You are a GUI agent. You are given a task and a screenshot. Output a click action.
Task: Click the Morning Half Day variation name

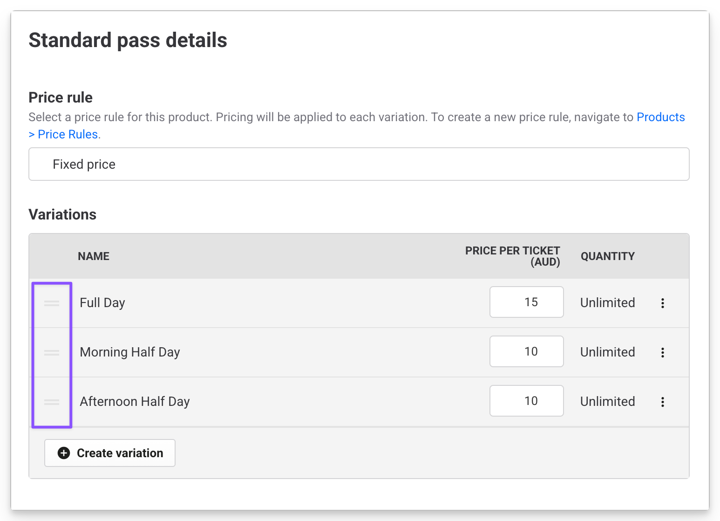pyautogui.click(x=130, y=352)
